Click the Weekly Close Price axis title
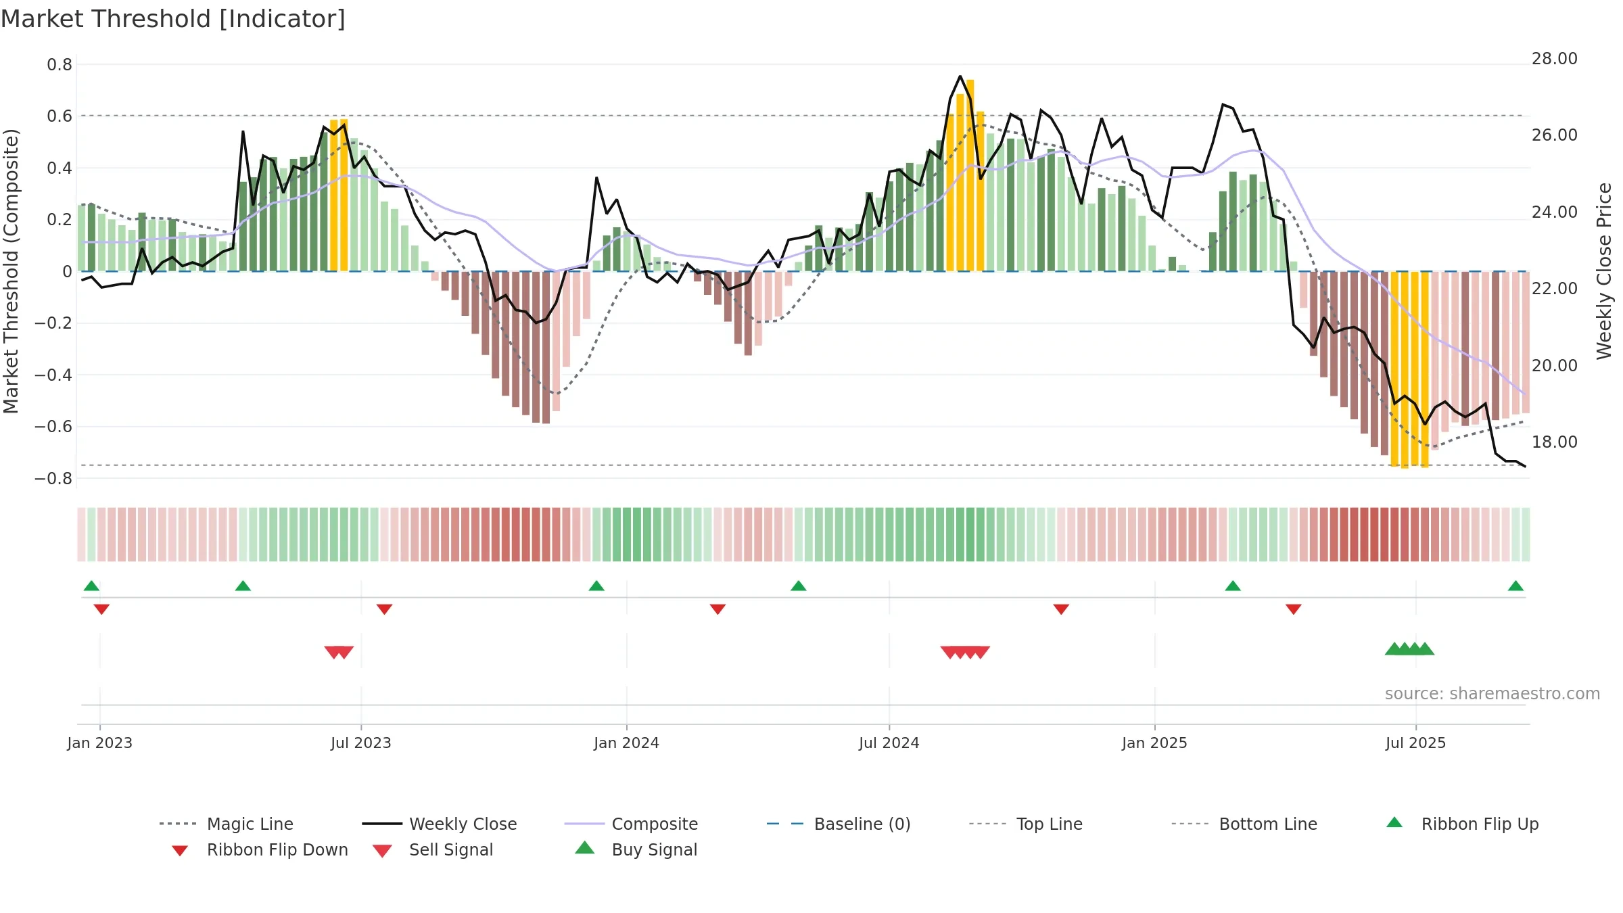Viewport: 1623px width, 913px height. click(1604, 271)
